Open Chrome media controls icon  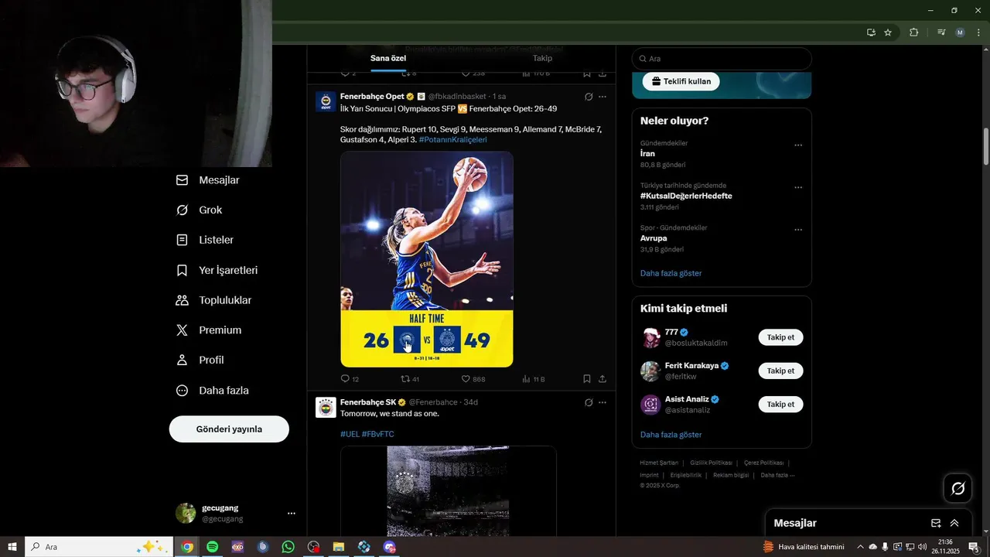(x=941, y=32)
